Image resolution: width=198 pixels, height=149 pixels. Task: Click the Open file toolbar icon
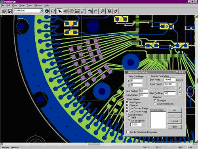pos(4,11)
